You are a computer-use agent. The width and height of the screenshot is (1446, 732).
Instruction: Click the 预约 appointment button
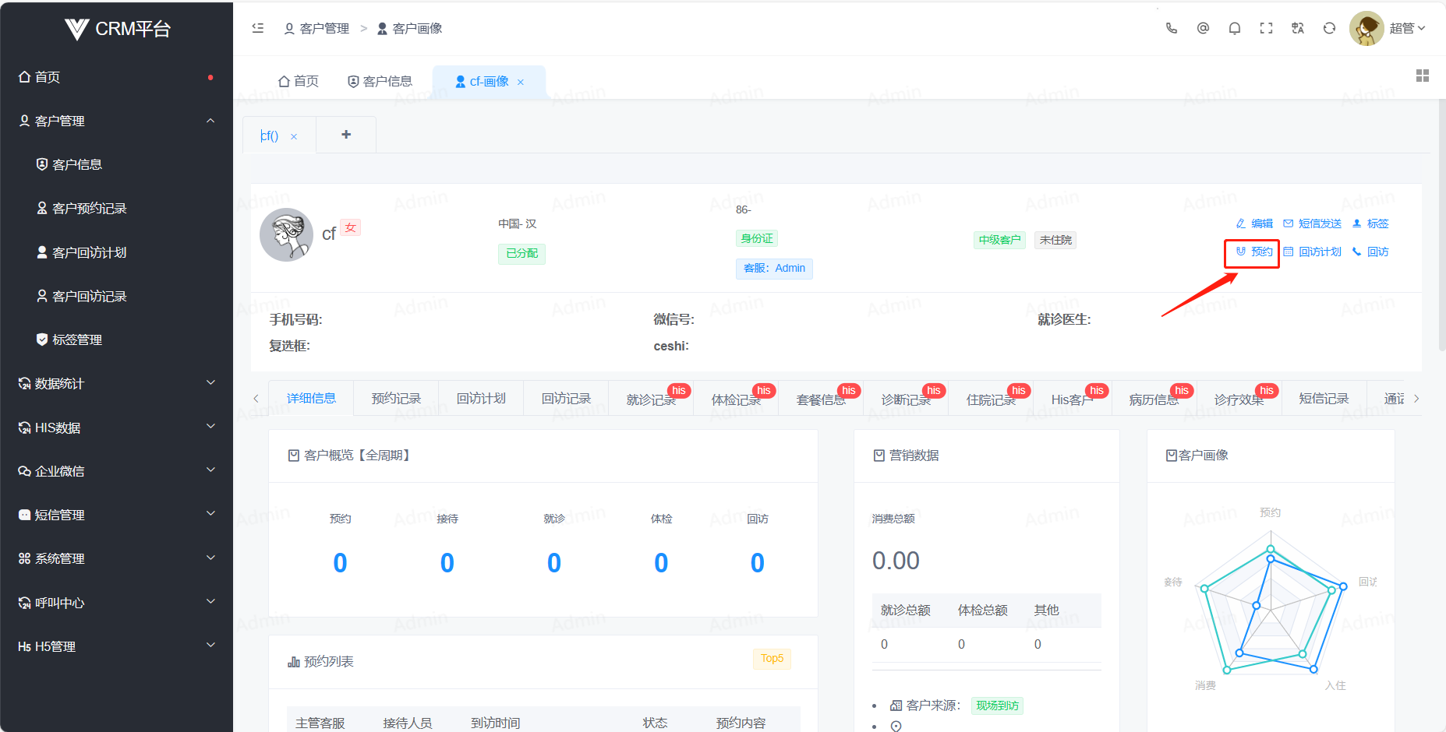(x=1254, y=252)
